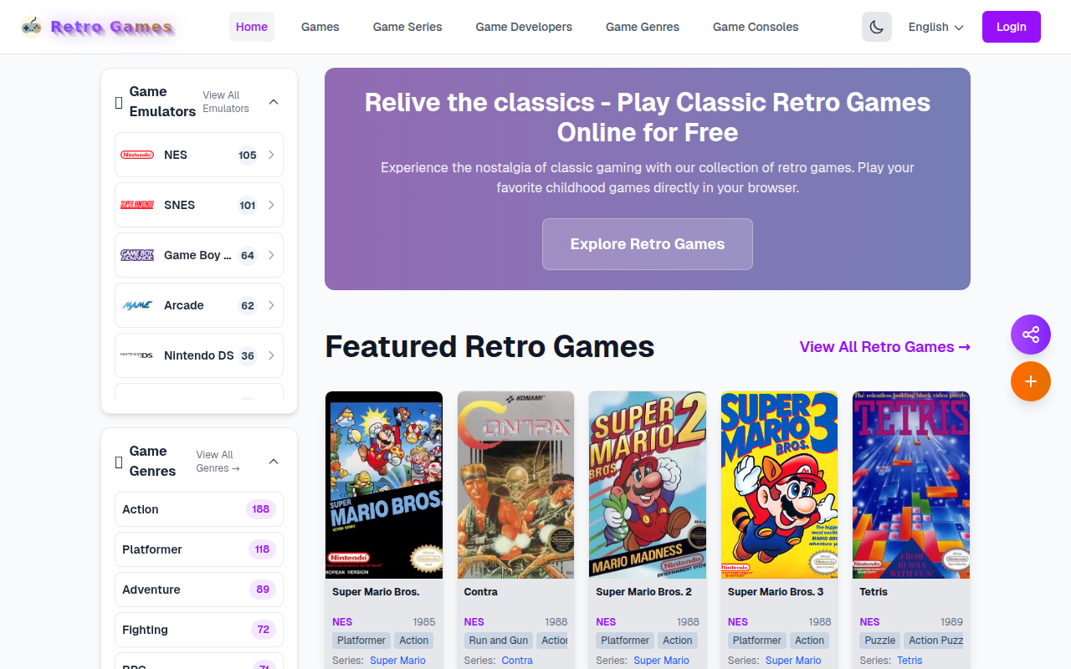Viewport: 1071px width, 669px height.
Task: Select the NES Nintendo logo icon
Action: point(137,155)
